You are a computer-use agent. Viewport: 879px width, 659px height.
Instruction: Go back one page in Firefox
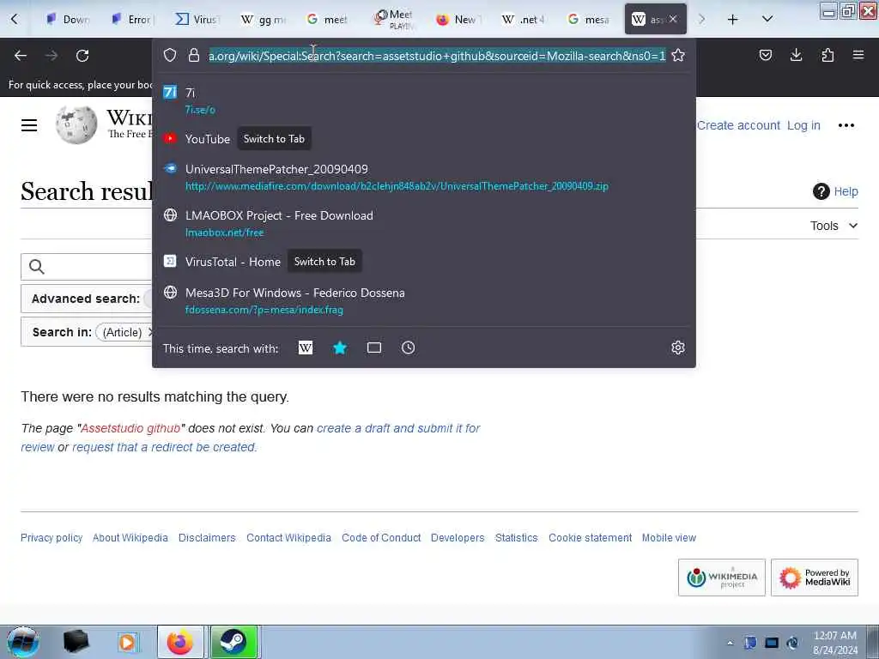tap(21, 56)
